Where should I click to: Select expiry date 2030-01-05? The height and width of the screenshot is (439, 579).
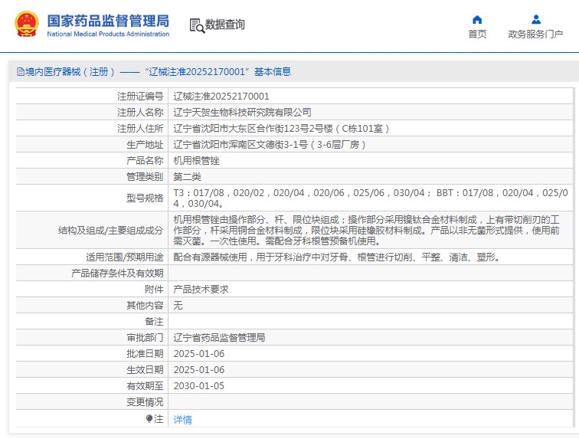[198, 386]
